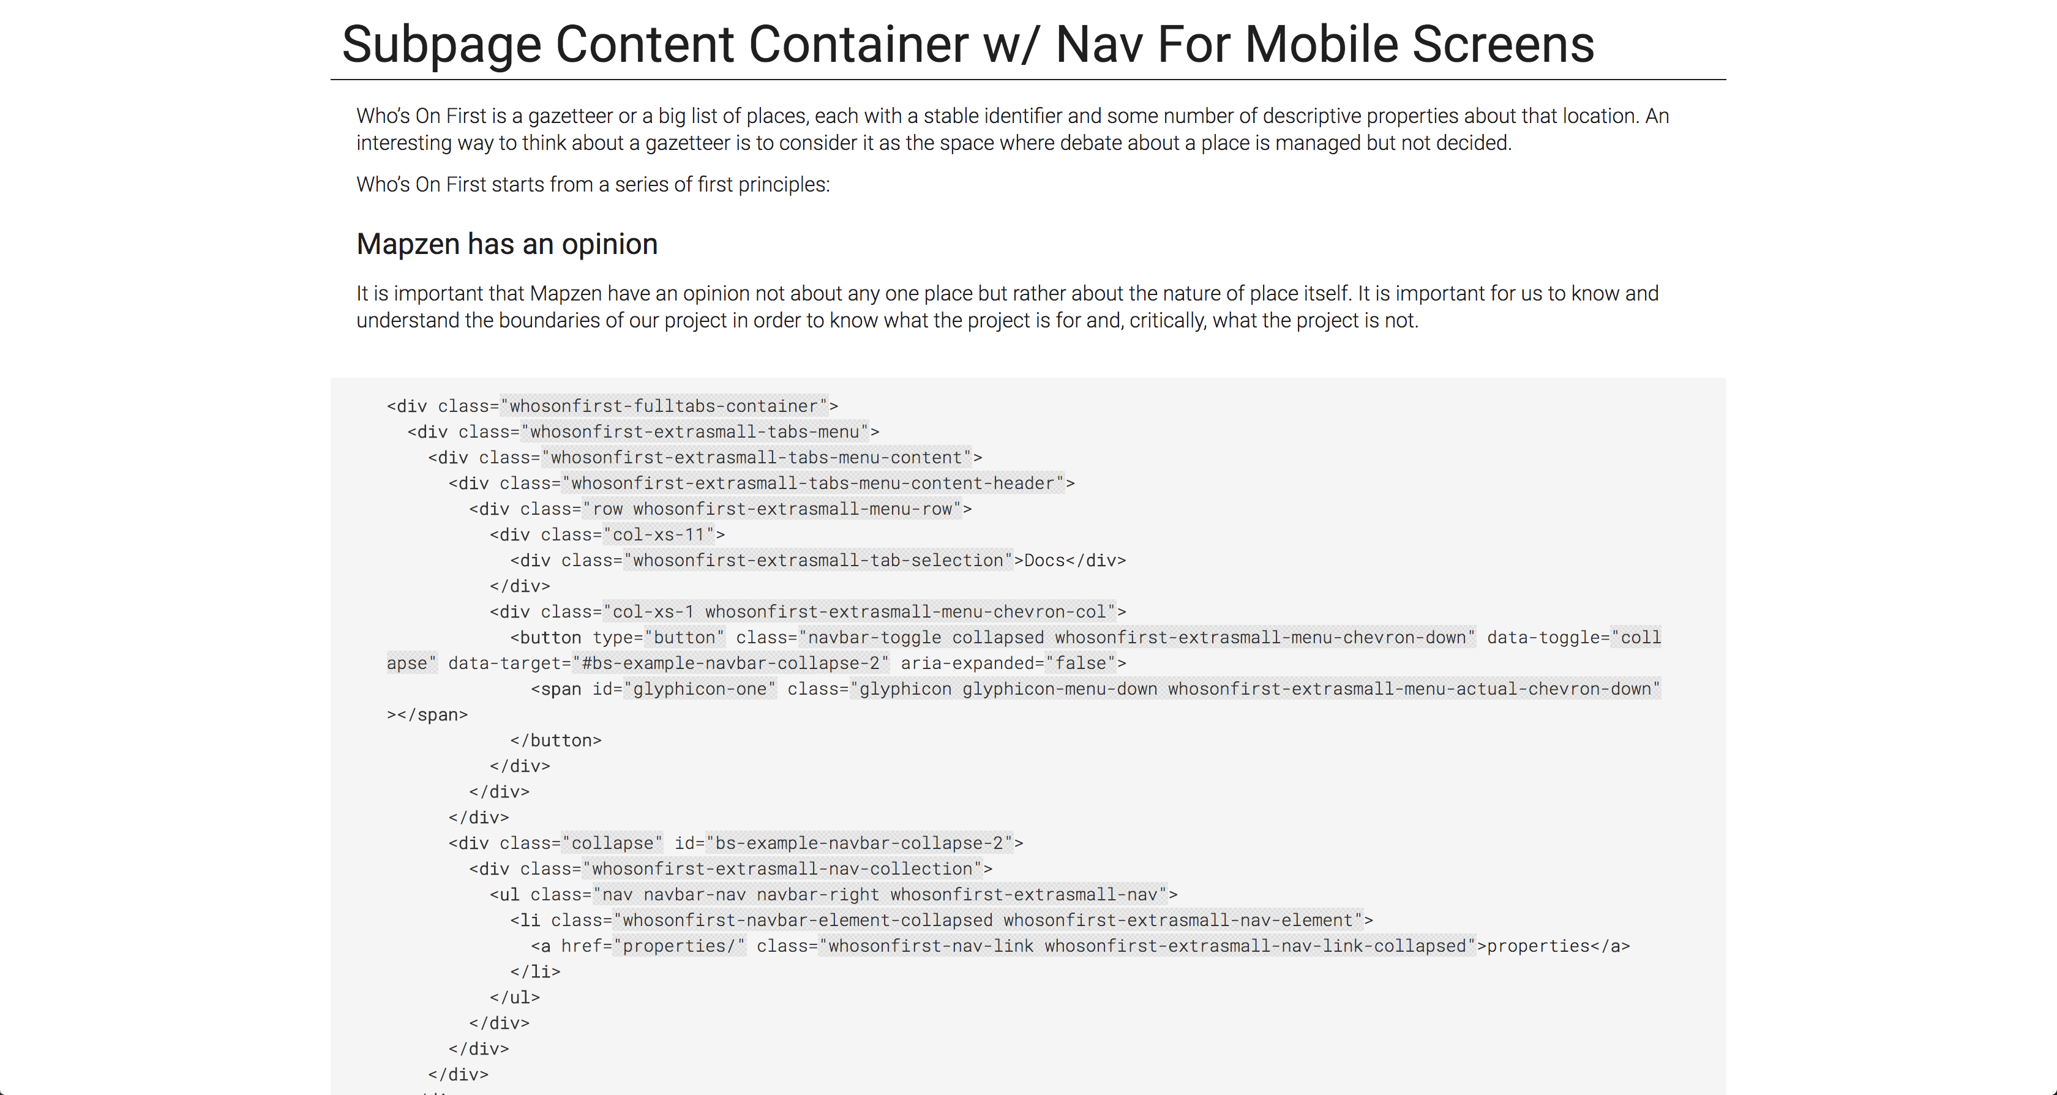Click the "whosonfirst-fulltabs-container" class string in code
Viewport: 2057px width, 1095px height.
(664, 406)
